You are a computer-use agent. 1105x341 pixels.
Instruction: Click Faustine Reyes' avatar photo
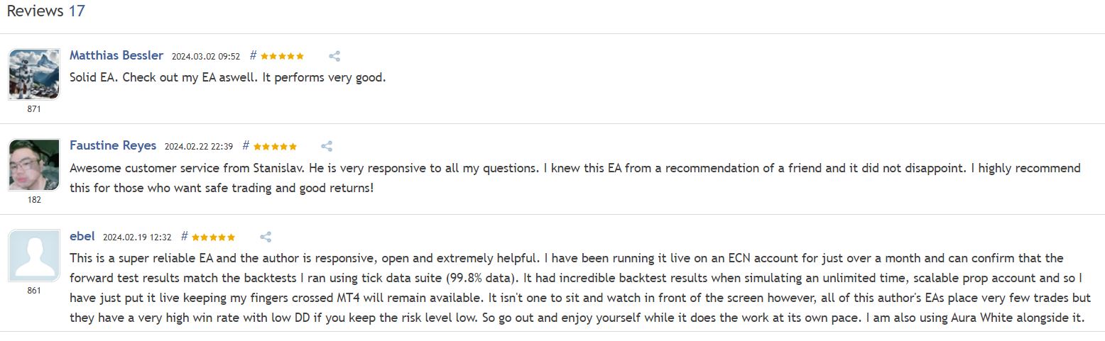[x=34, y=165]
